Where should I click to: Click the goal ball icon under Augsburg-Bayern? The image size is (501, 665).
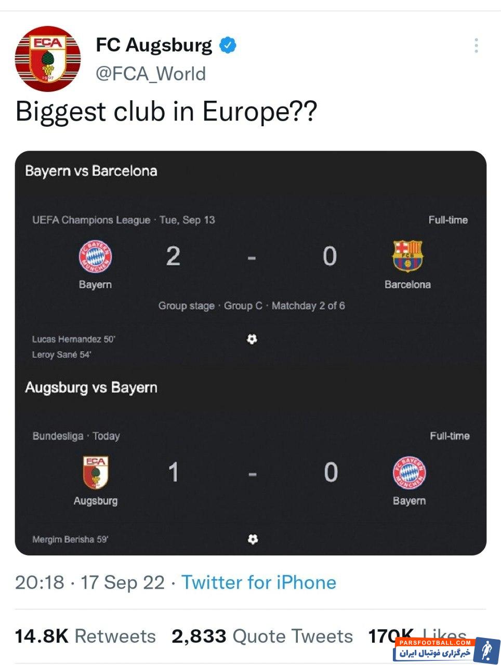pyautogui.click(x=253, y=539)
